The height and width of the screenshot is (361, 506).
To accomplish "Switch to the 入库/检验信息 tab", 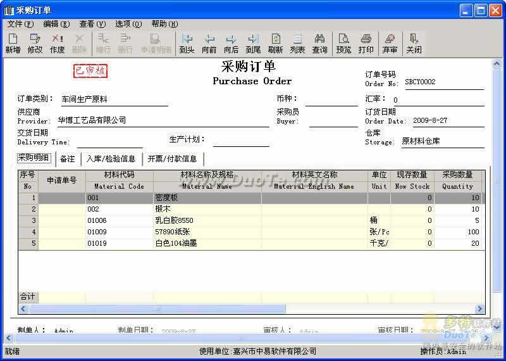I will pyautogui.click(x=111, y=159).
